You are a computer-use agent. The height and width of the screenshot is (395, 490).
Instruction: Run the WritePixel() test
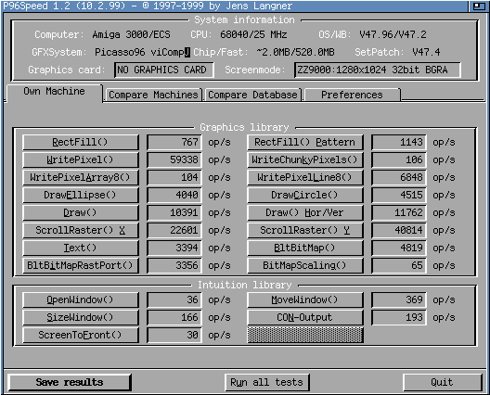(x=81, y=159)
